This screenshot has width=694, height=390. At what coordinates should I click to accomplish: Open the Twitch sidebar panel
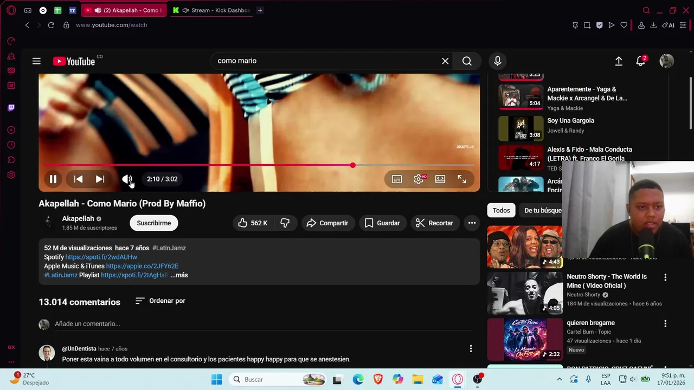point(11,108)
